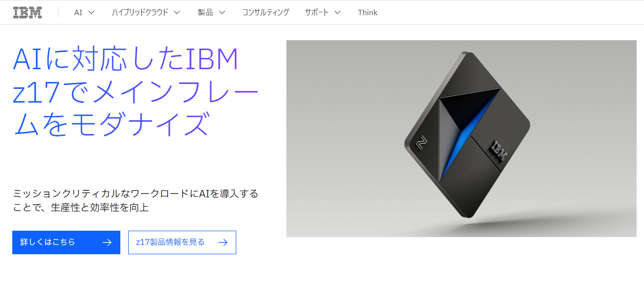Expand the chevron beside サポート
This screenshot has width=644, height=293.
click(337, 12)
